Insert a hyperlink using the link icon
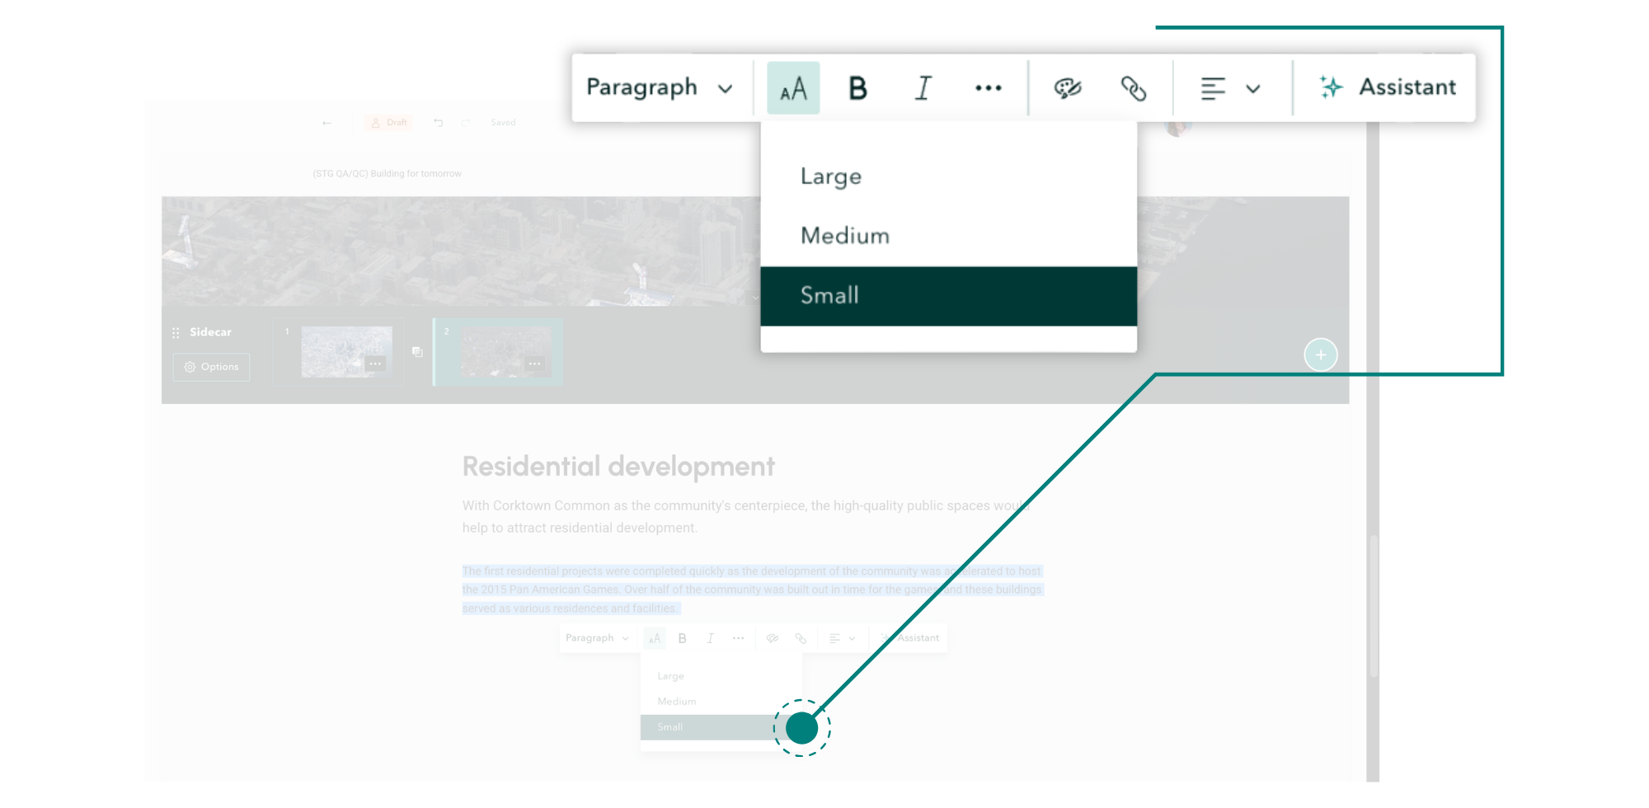Image resolution: width=1649 pixels, height=808 pixels. point(1135,87)
